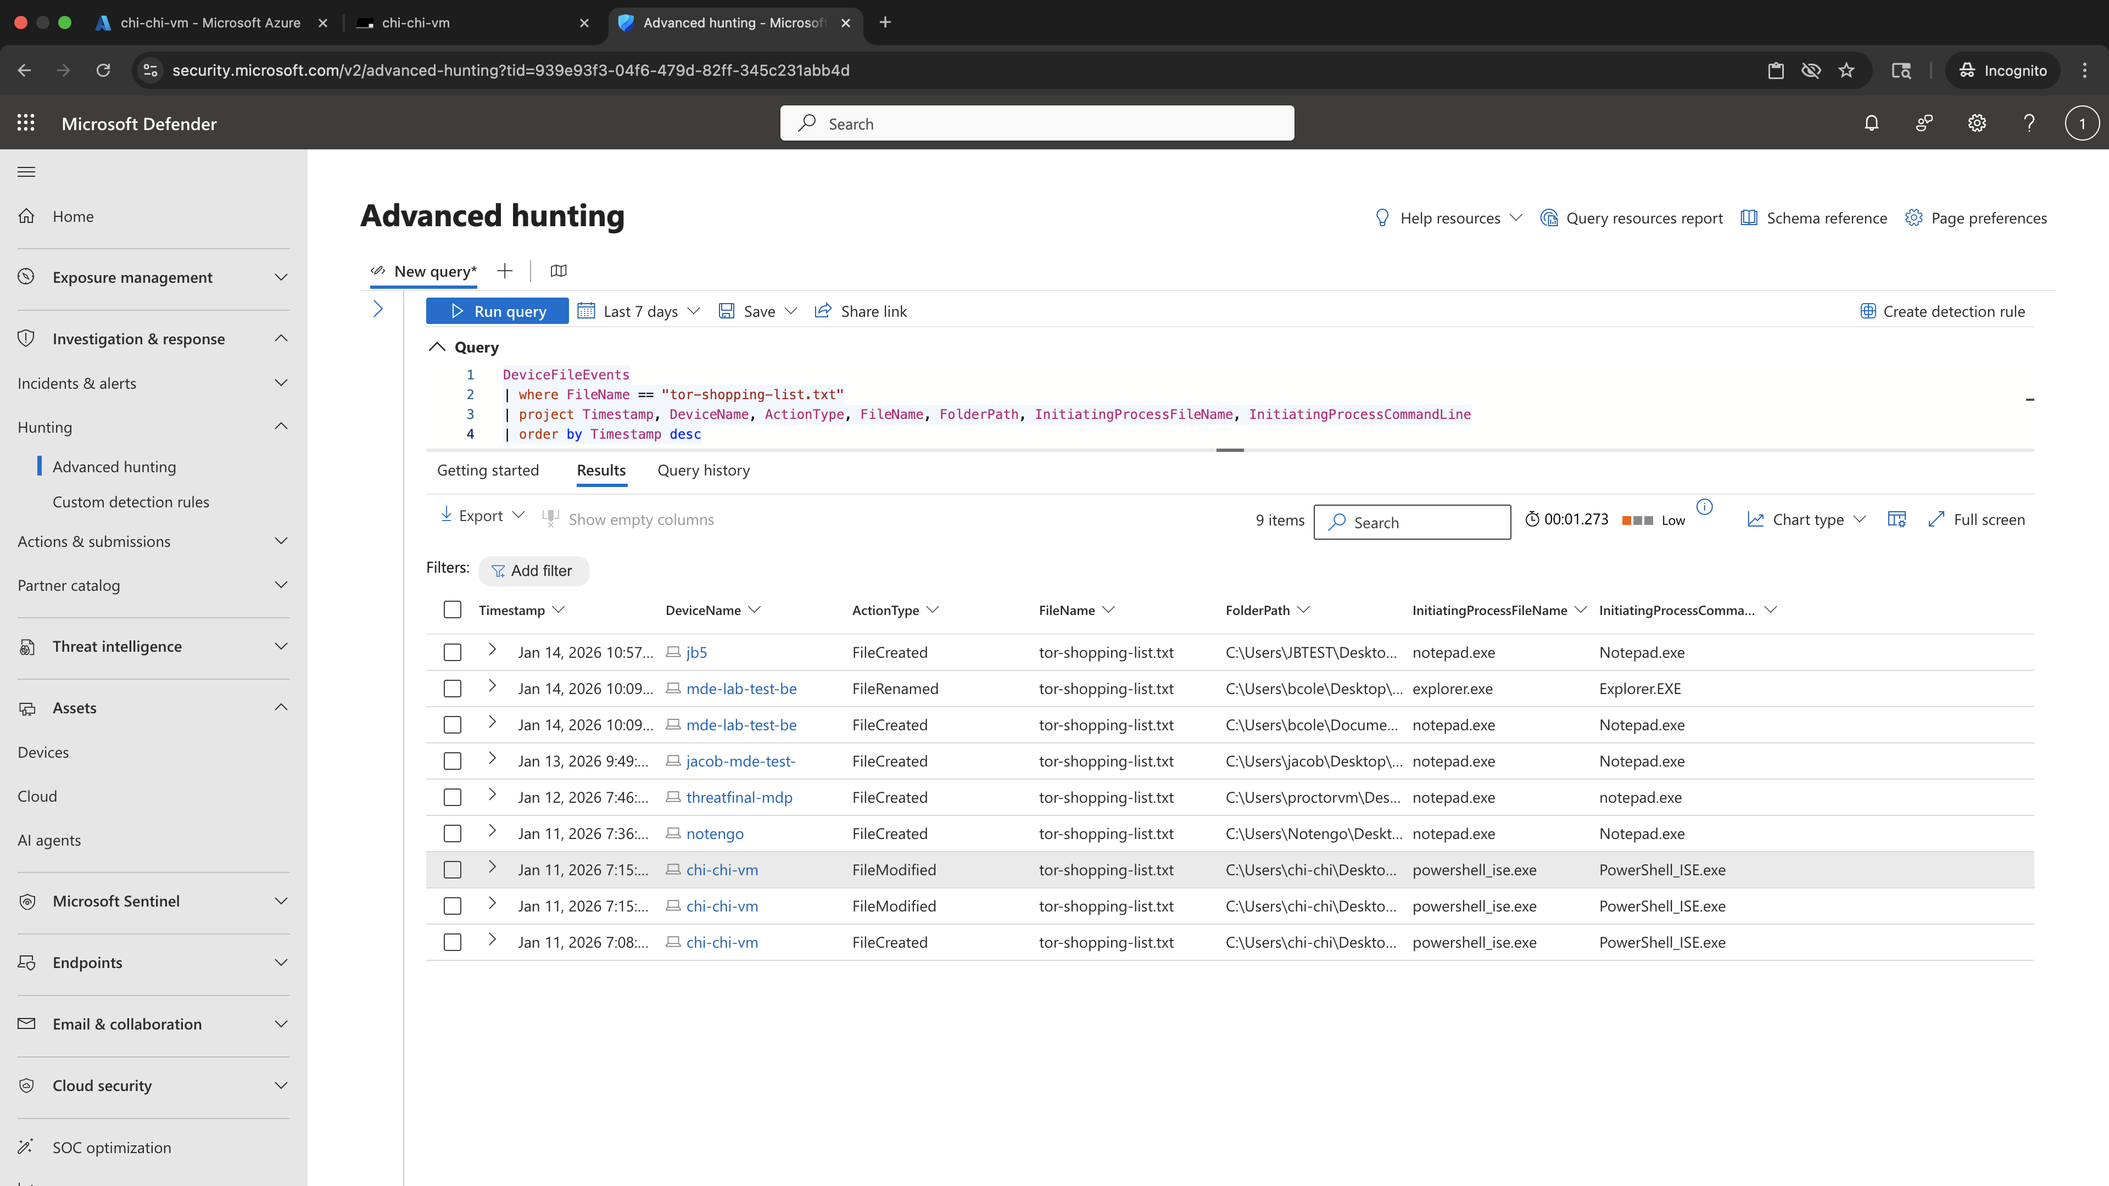Switch results to Full screen
This screenshot has height=1186, width=2109.
click(1977, 519)
